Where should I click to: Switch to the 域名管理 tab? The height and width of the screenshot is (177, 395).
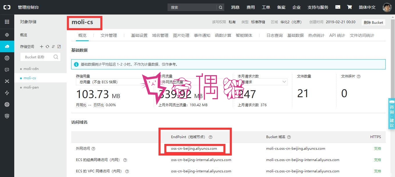tap(160, 35)
